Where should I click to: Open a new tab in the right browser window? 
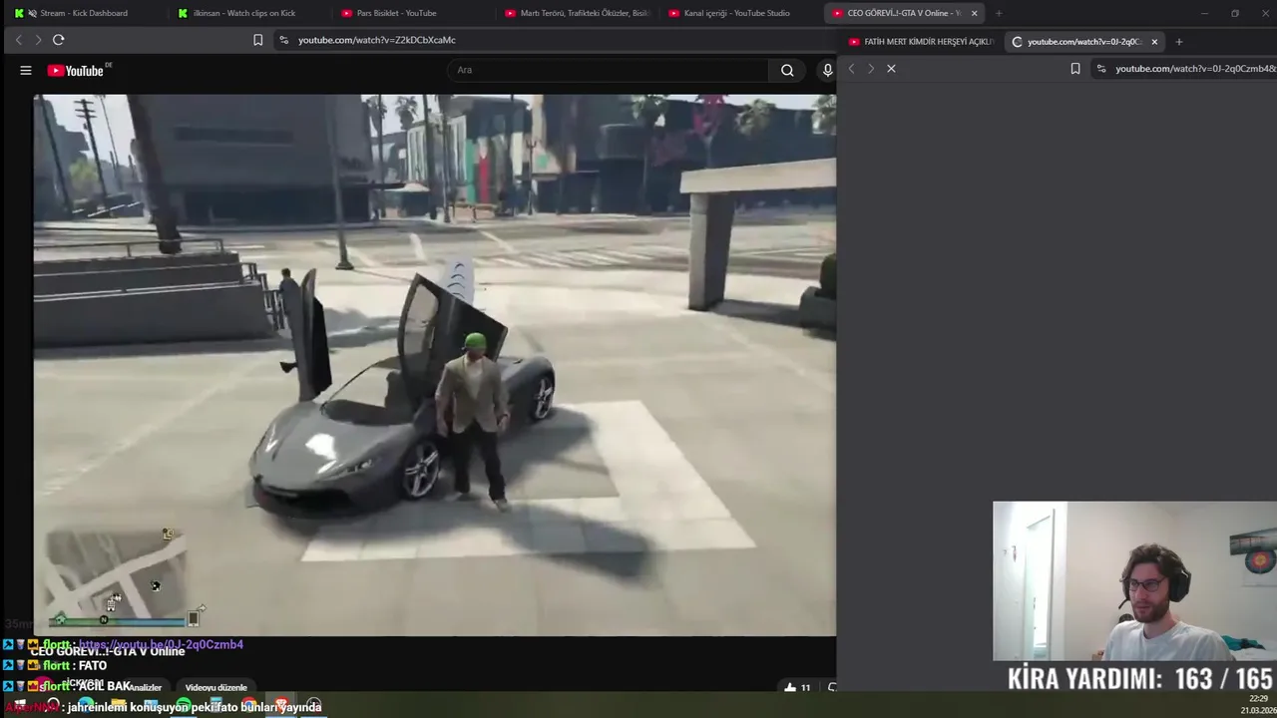pyautogui.click(x=1179, y=42)
